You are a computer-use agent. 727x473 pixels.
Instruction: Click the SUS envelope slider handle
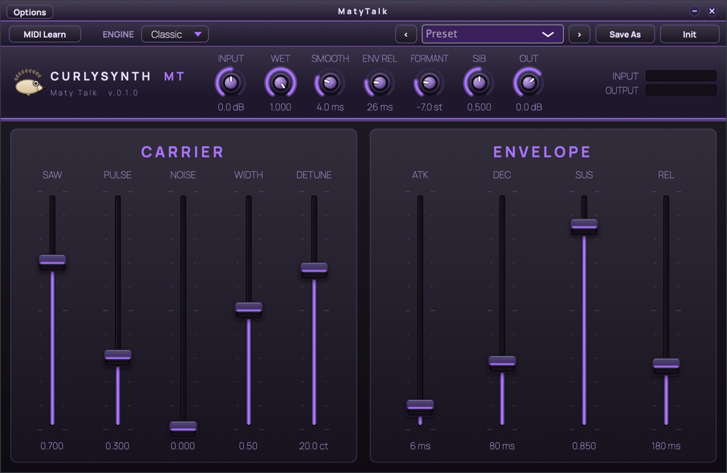[584, 226]
